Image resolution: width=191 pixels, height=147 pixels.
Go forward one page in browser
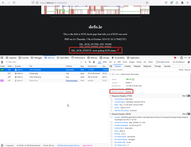(x=9, y=3)
